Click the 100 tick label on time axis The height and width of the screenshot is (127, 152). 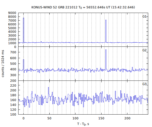75,118
